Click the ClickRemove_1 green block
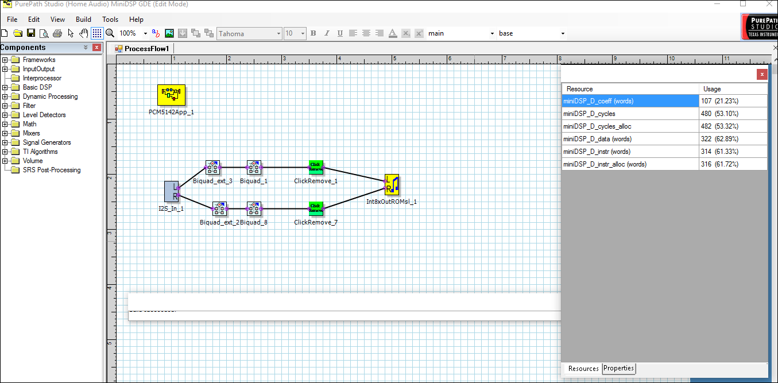 315,167
